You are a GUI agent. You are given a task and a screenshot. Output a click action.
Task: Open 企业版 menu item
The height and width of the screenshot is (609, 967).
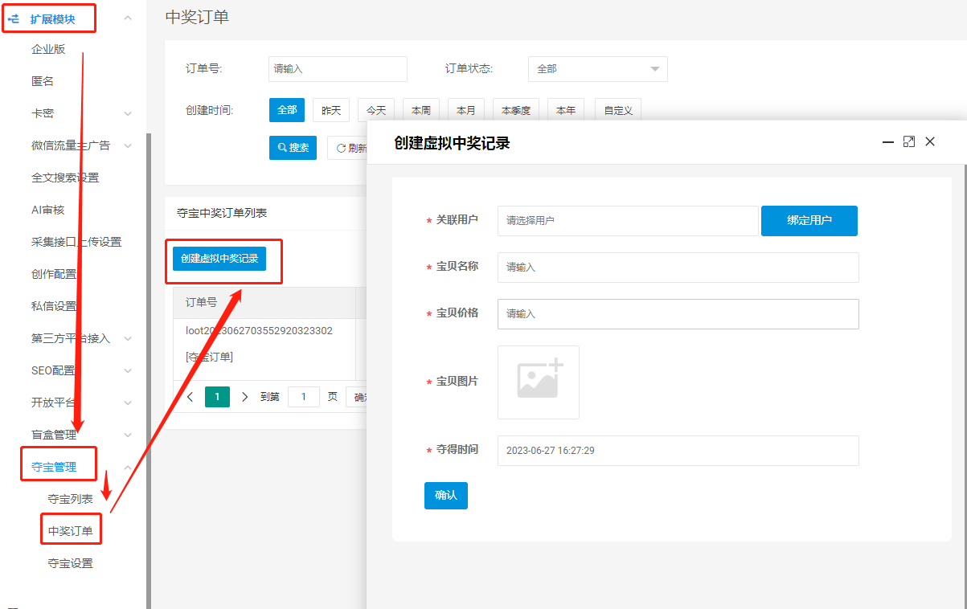(x=48, y=49)
